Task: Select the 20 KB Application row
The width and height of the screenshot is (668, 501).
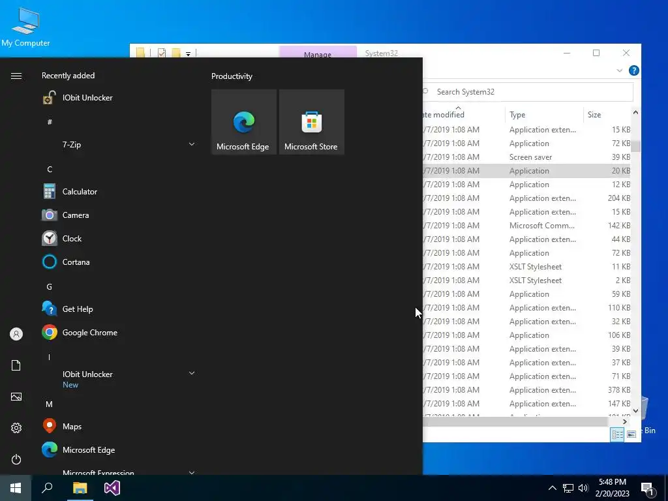Action: click(526, 171)
